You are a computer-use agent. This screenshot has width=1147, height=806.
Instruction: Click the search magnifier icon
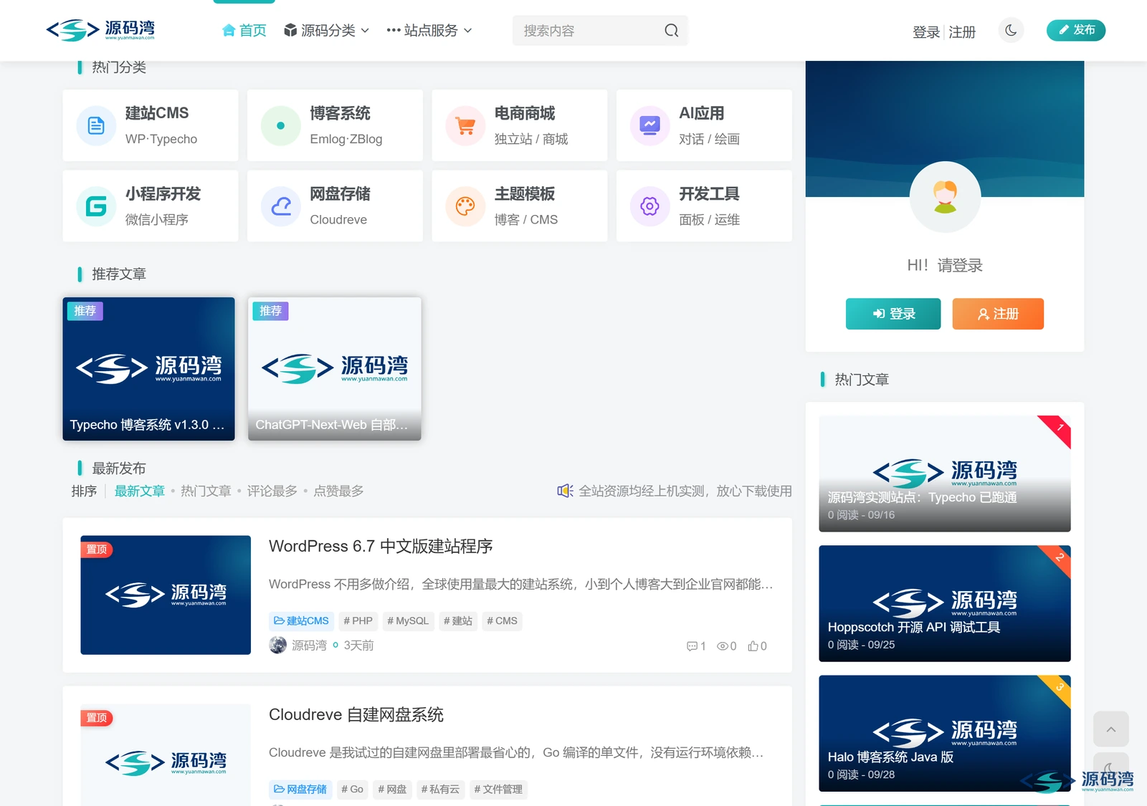tap(671, 31)
